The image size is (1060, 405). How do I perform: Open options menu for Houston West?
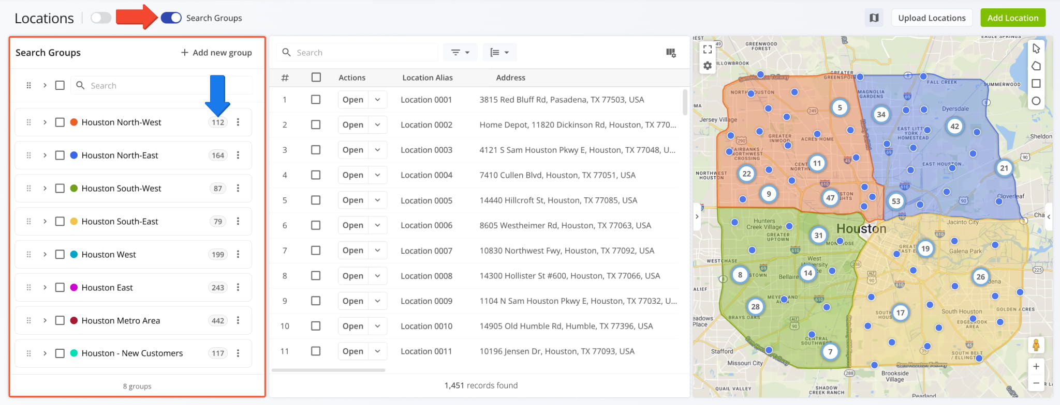pos(238,255)
